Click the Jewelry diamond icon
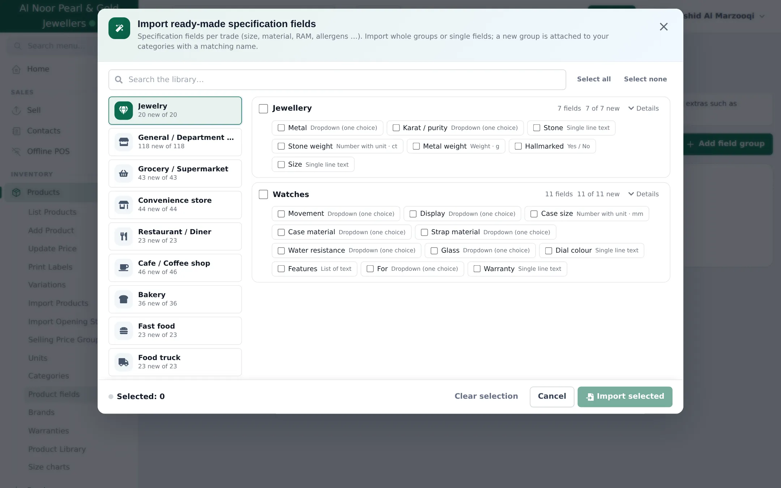 (124, 110)
